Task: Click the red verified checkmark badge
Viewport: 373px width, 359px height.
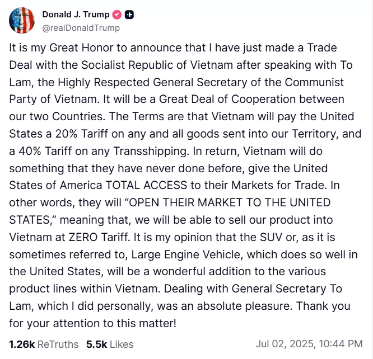Action: click(x=117, y=15)
